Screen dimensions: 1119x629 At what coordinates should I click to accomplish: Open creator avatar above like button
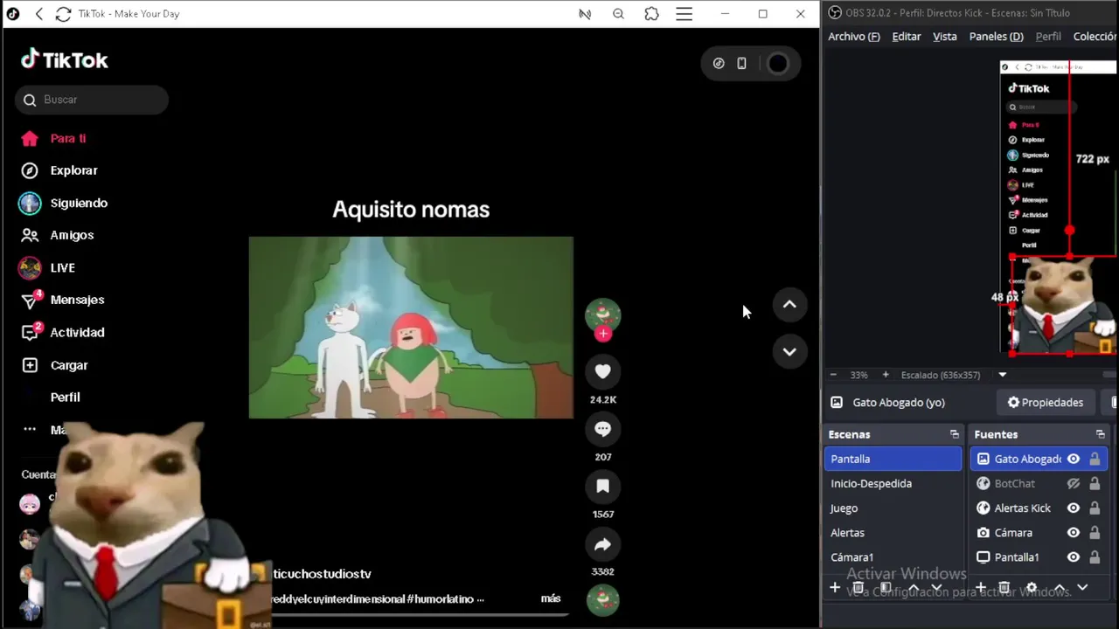[602, 314]
